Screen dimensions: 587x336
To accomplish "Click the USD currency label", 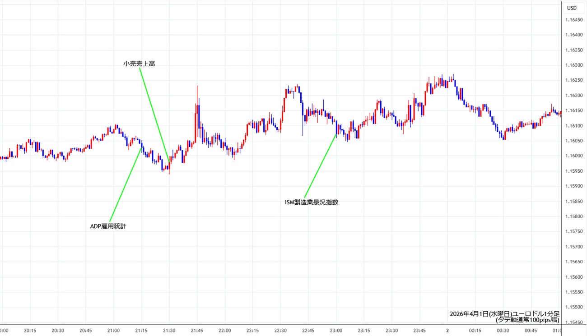I will click(x=572, y=8).
